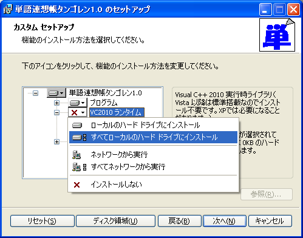Click the network-with-dots icon for すべてネットワーク
303x238 pixels.
click(80, 167)
